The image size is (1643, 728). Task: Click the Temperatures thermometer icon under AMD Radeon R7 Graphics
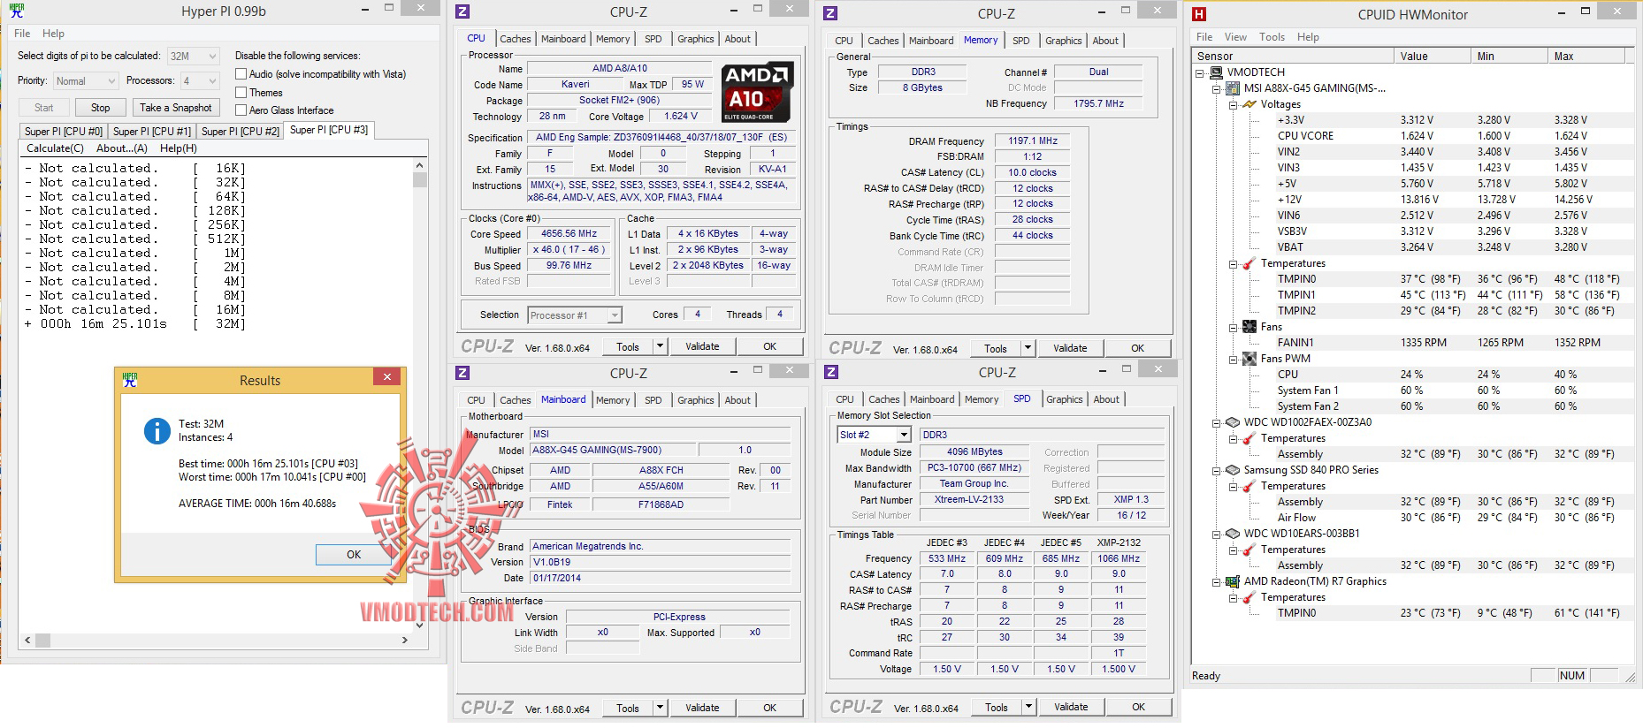(x=1249, y=597)
